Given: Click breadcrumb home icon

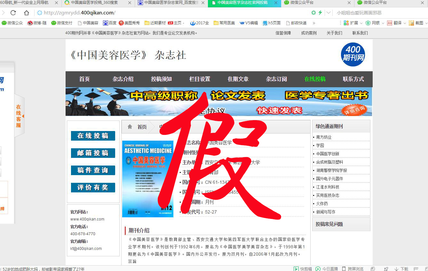Looking at the screenshot, I should click(x=130, y=127).
